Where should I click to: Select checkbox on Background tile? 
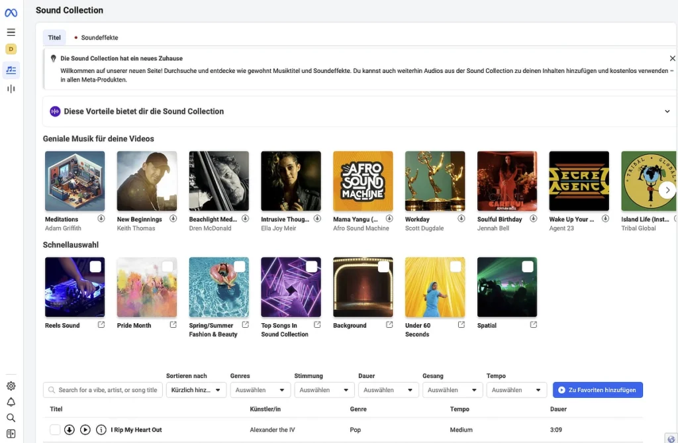(x=383, y=267)
